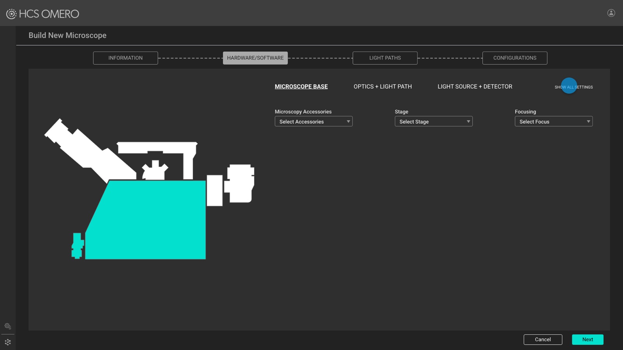Click the bottom sidebar network icon

8,342
